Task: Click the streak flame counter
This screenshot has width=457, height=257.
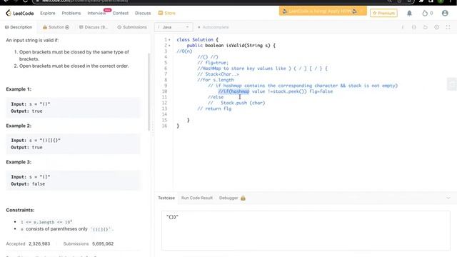Action: coord(428,13)
